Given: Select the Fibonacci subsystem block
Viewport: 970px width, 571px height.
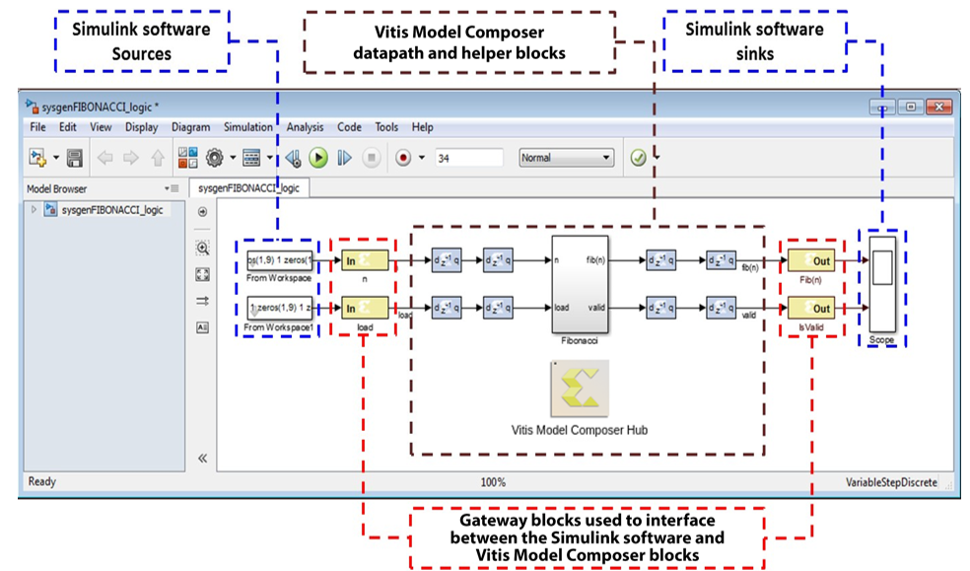Looking at the screenshot, I should 580,285.
